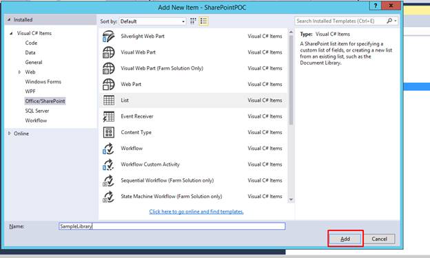Close the Add New Item dialog

coord(391,6)
